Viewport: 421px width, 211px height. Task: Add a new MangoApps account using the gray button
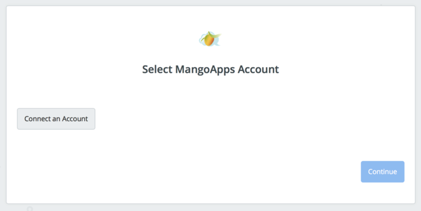pos(56,119)
